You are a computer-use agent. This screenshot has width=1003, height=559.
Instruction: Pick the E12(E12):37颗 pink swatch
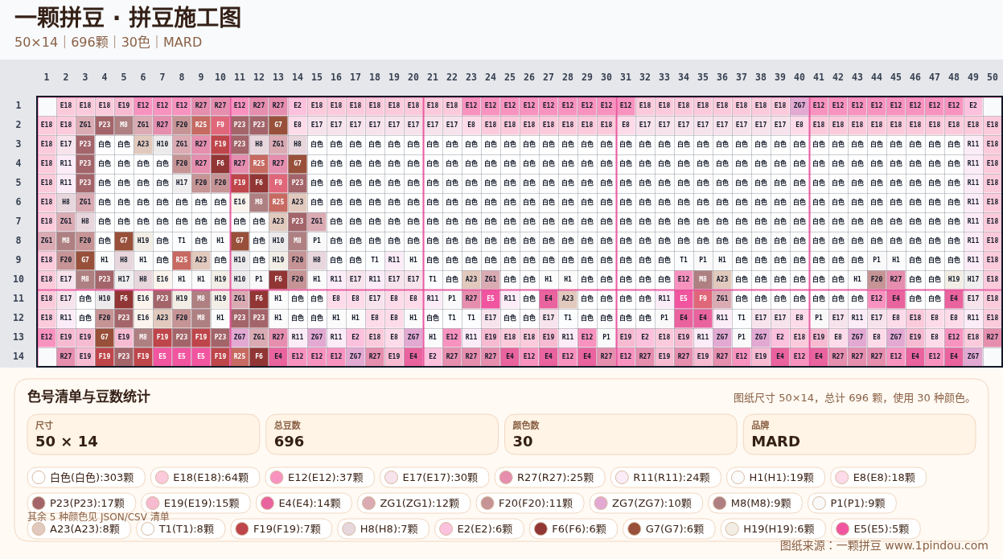(319, 477)
